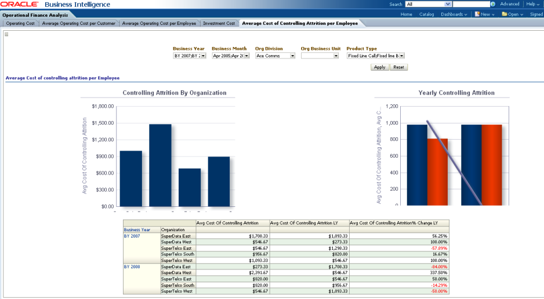Image resolution: width=544 pixels, height=299 pixels.
Task: Click the Open folder icon
Action: coord(505,14)
